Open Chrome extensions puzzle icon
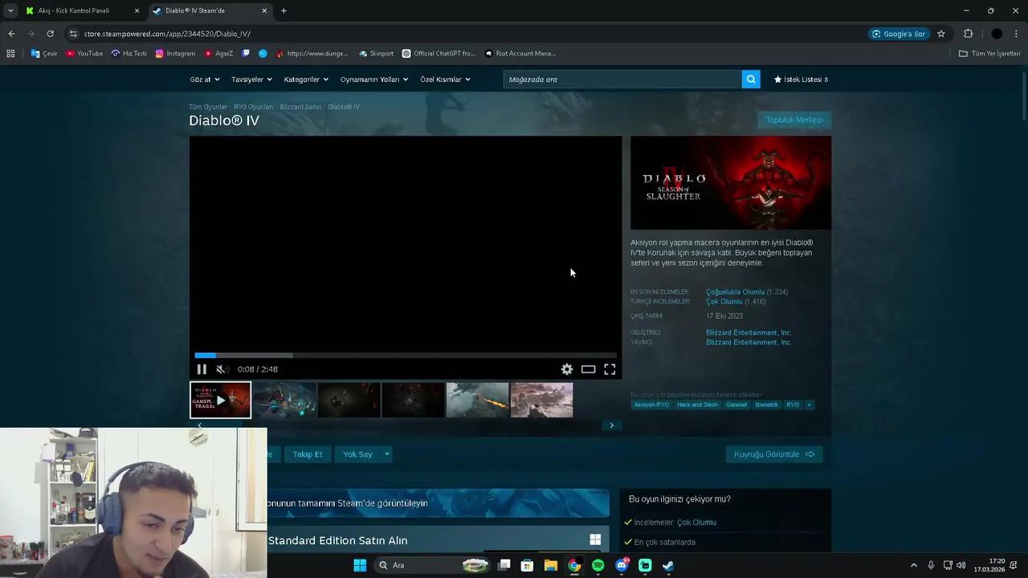Screen dimensions: 1028x578 (968, 34)
